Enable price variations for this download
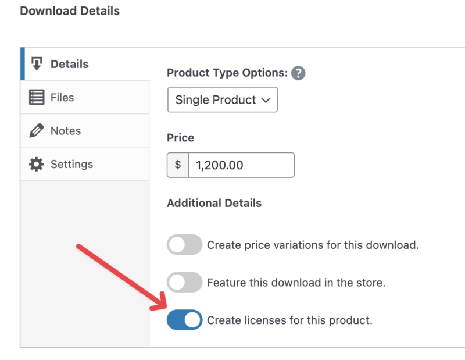The width and height of the screenshot is (465, 360). coord(184,245)
